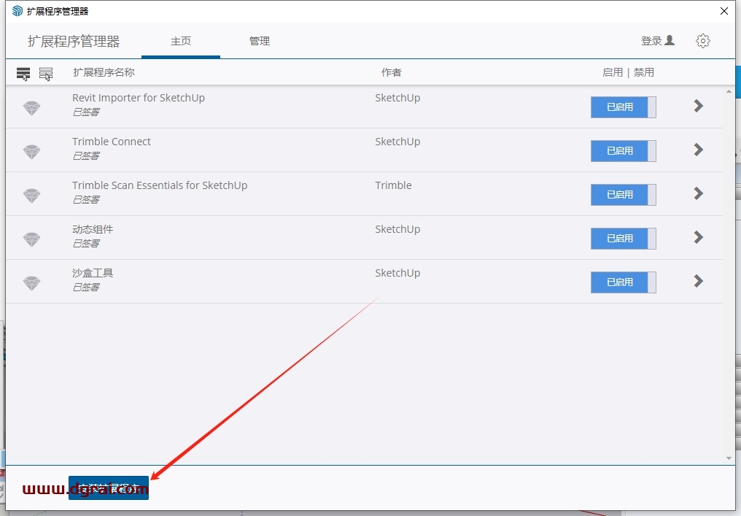Disable 动态组件 using its 已启用 switch
Screen dimensions: 741x516
[x=624, y=239]
